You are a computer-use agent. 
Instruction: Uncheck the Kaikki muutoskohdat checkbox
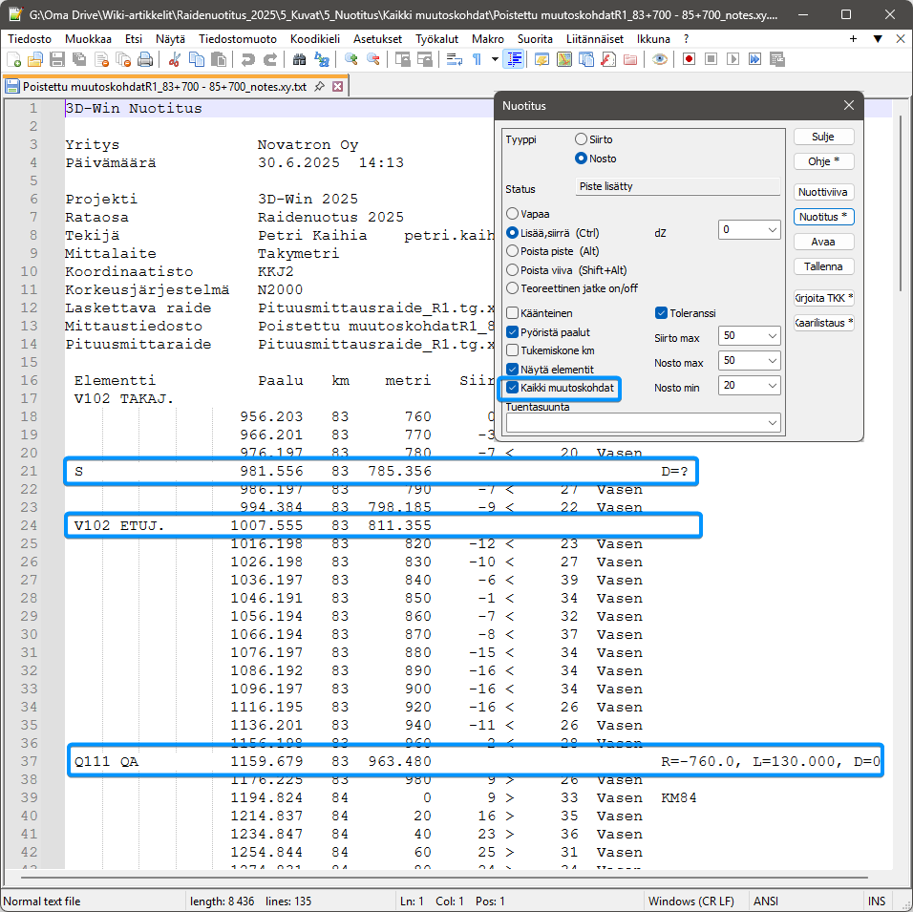point(513,388)
